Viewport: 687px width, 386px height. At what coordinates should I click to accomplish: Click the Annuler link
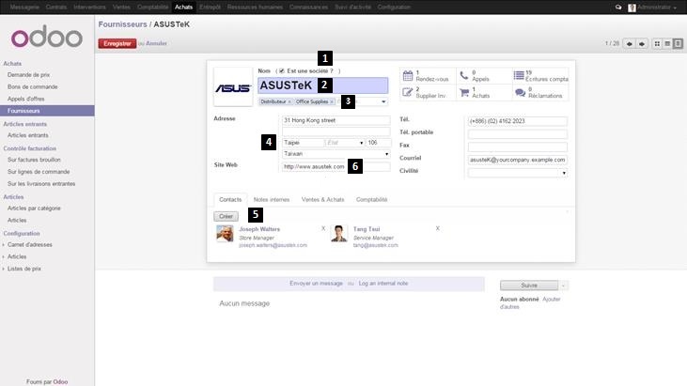156,43
